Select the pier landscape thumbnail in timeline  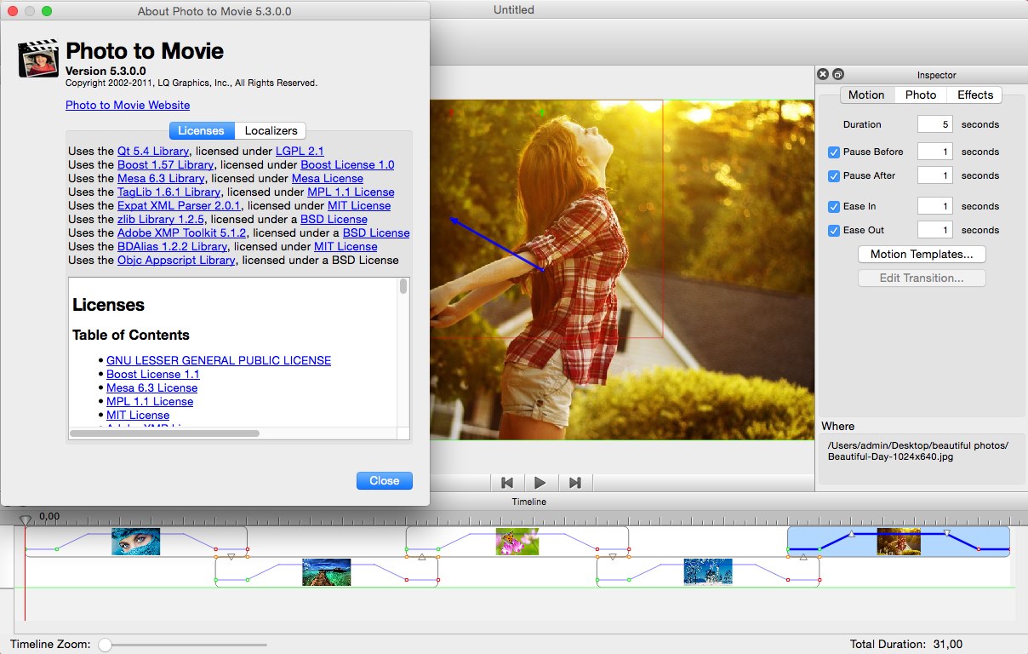327,572
